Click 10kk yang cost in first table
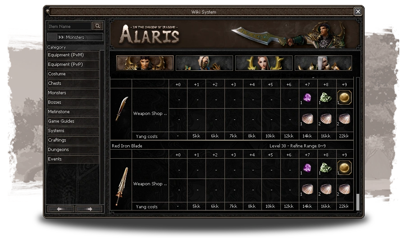The image size is (407, 238). pyautogui.click(x=270, y=136)
